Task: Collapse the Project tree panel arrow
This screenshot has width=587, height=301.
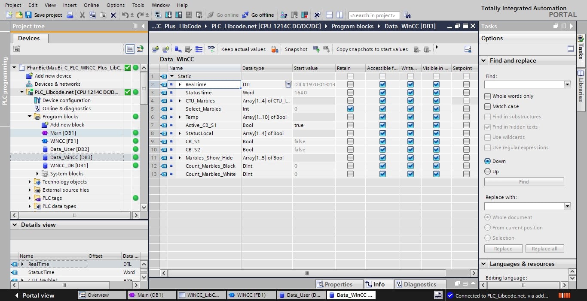Action: click(x=143, y=26)
